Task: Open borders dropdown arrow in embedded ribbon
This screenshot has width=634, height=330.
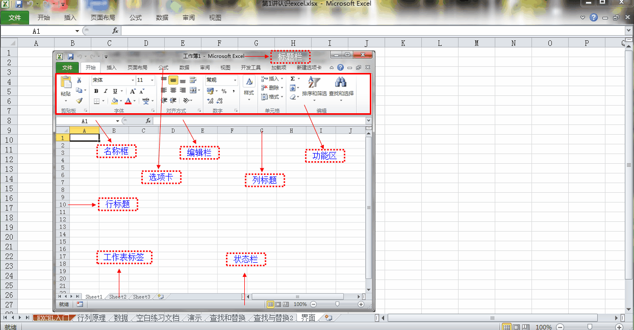Action: [103, 101]
